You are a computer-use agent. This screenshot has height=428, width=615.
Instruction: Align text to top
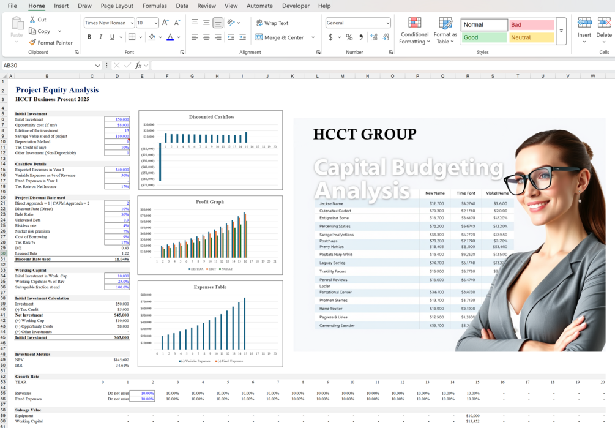click(x=195, y=23)
